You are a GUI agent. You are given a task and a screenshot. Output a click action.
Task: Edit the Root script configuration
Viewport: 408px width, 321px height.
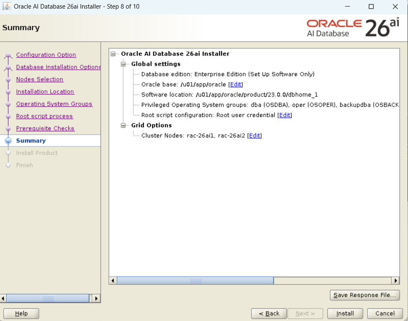(285, 115)
